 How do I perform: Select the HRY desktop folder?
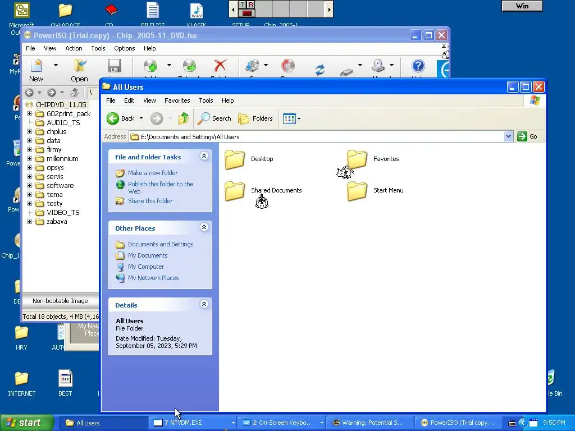pos(22,338)
